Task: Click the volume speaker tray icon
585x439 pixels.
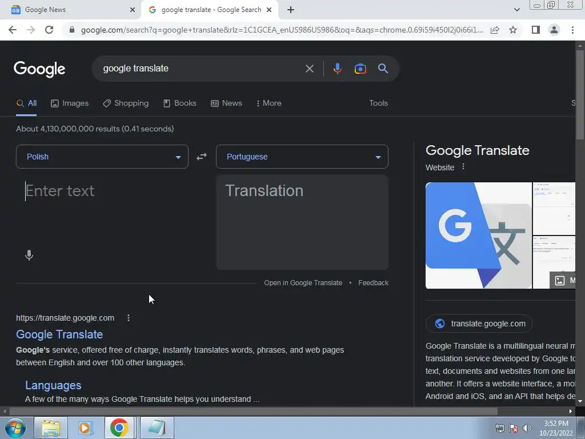Action: pyautogui.click(x=527, y=428)
